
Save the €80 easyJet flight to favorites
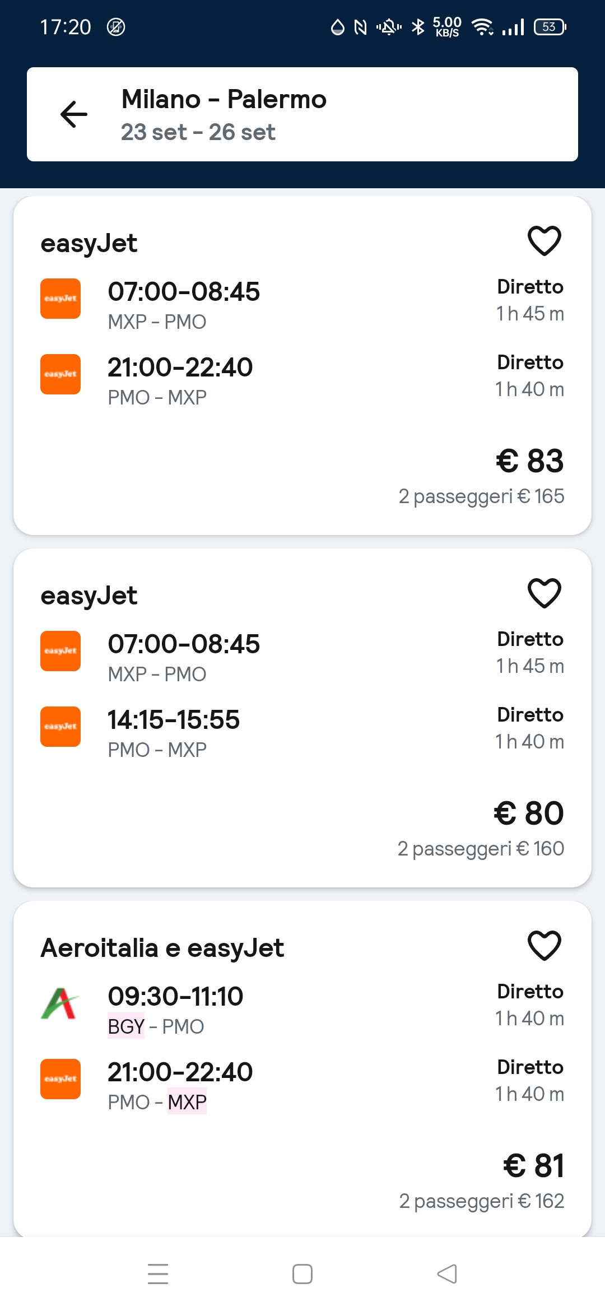pos(544,593)
